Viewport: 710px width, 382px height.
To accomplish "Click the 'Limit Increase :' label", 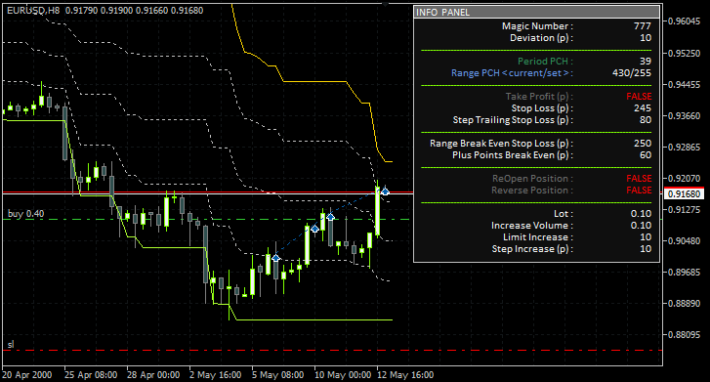I will click(x=538, y=237).
